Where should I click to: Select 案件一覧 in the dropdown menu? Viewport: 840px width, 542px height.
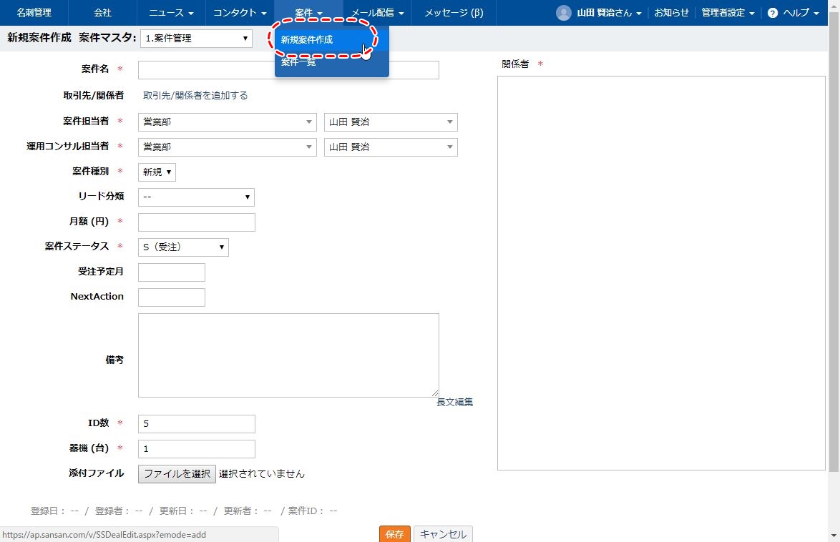331,62
